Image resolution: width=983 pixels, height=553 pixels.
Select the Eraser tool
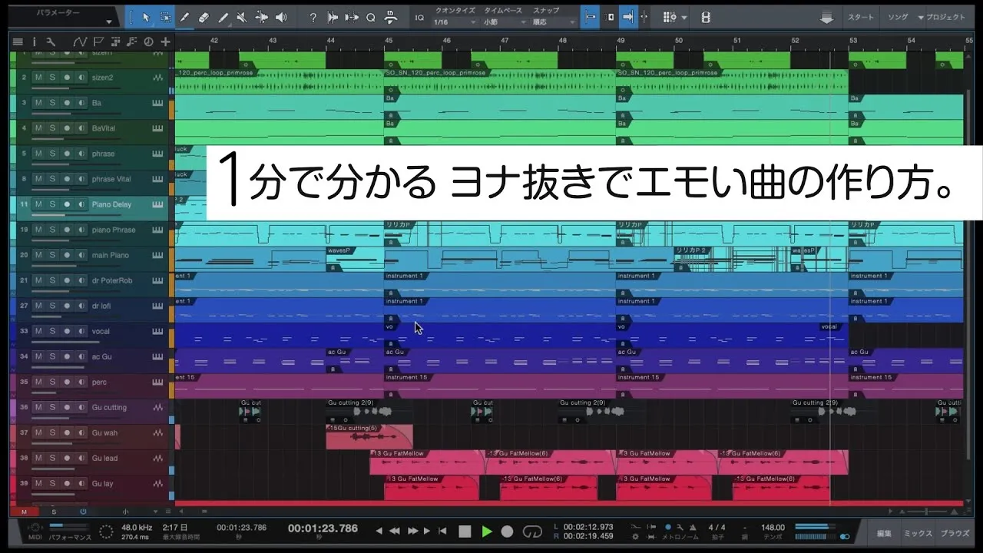pyautogui.click(x=204, y=17)
